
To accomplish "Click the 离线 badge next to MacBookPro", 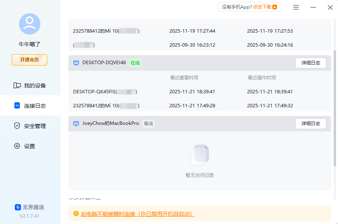I will pos(148,124).
